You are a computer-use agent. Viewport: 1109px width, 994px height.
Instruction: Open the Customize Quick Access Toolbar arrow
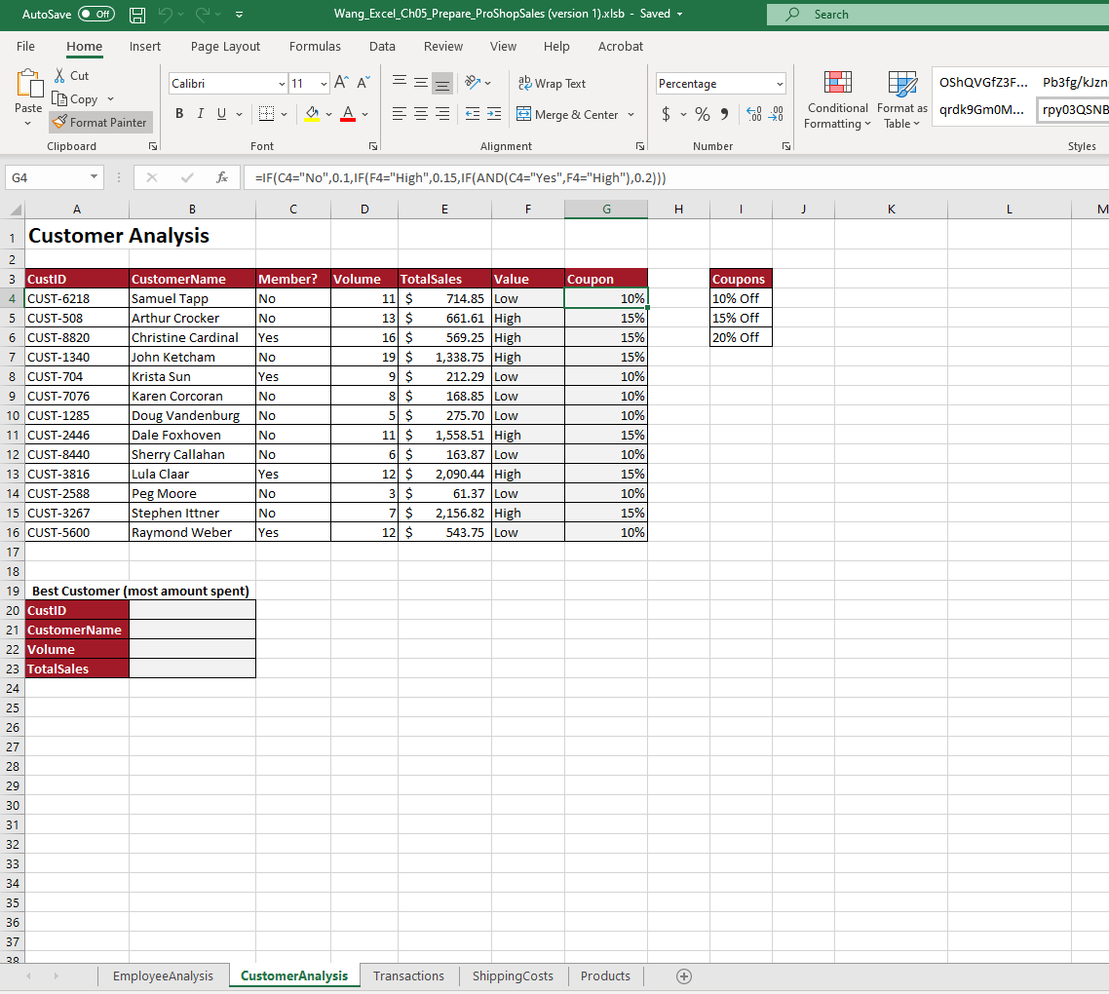coord(239,15)
